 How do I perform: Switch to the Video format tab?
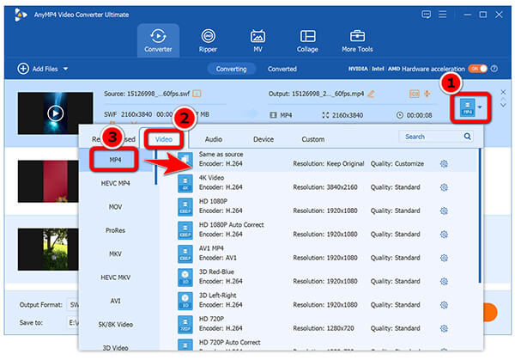pyautogui.click(x=164, y=139)
